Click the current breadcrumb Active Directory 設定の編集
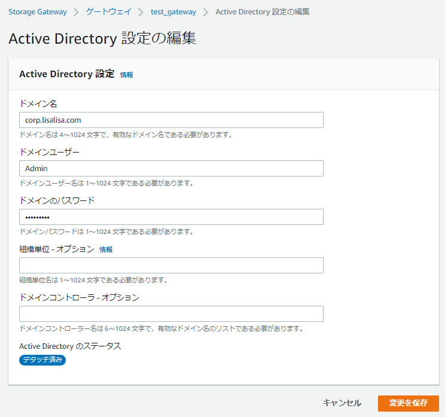 263,12
